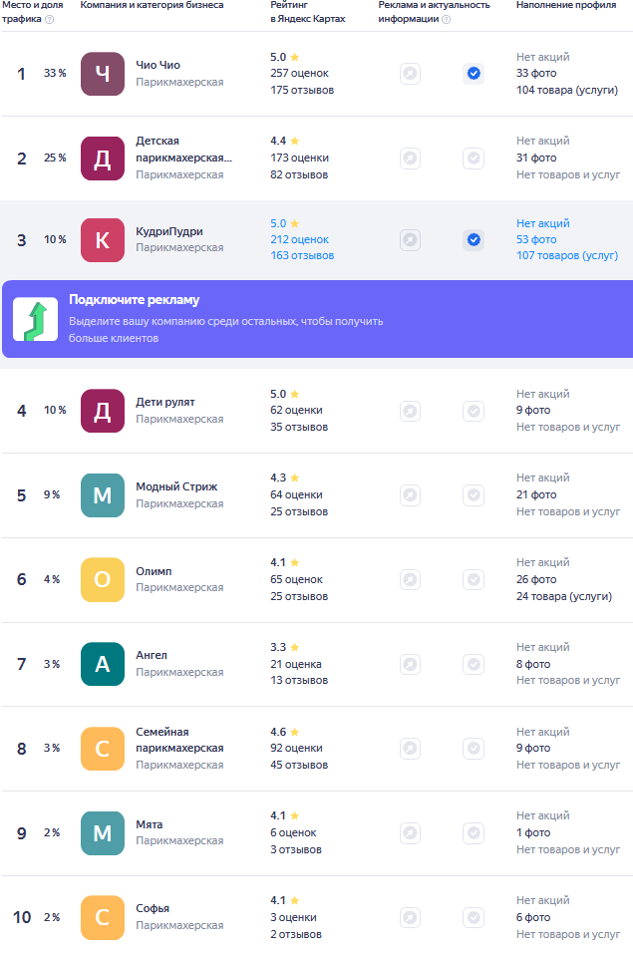633x957 pixels.
Task: Click the green arrow icon in the ad banner
Action: tap(36, 319)
